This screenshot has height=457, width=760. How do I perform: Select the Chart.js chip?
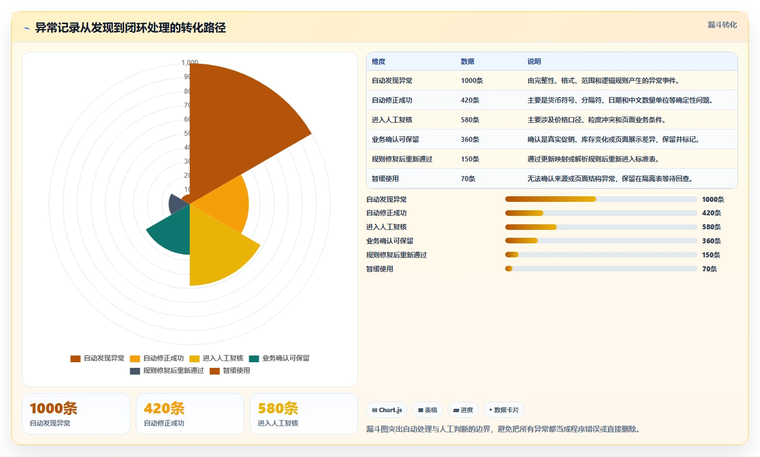[x=387, y=410]
